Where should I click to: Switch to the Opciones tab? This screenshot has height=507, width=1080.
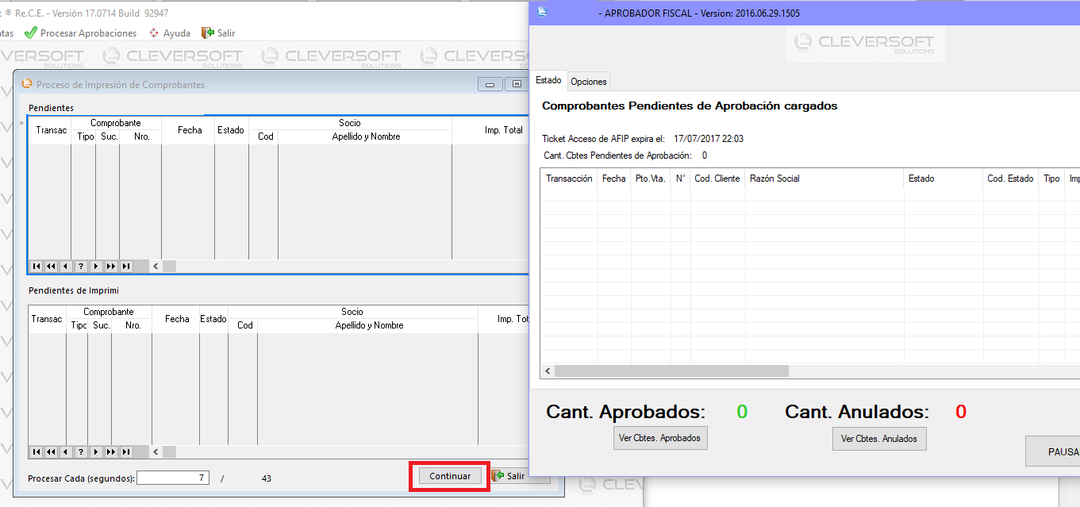pyautogui.click(x=589, y=82)
